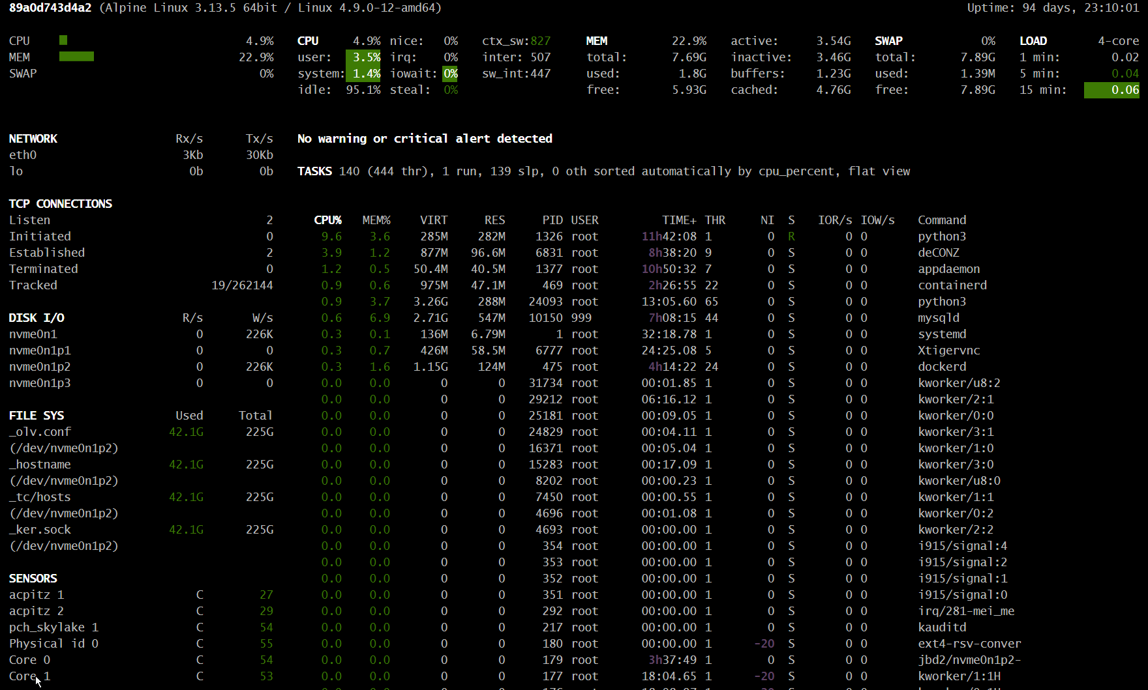The height and width of the screenshot is (690, 1148).
Task: Select the _tc/hosts file system entry
Action: click(x=141, y=497)
